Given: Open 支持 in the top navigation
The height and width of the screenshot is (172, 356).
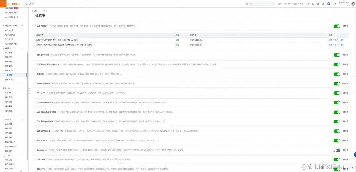Looking at the screenshot, I should [301, 4].
